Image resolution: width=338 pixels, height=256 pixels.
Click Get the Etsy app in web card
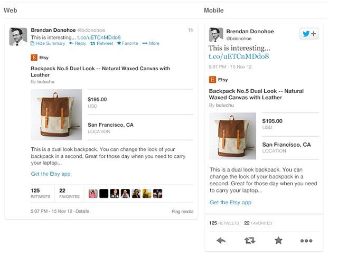51,174
